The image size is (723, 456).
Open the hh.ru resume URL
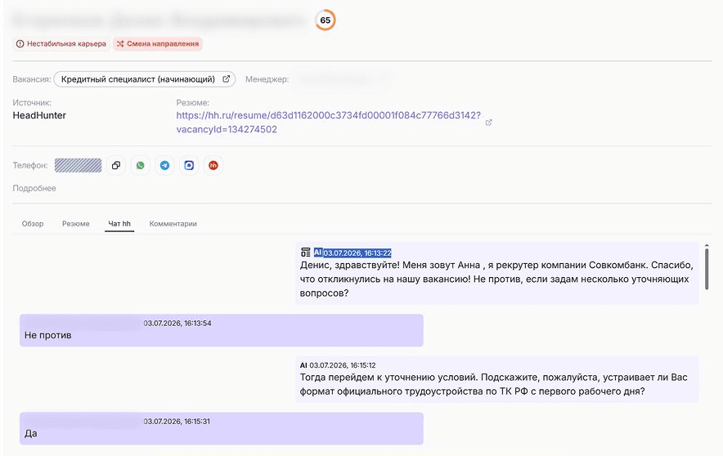[x=328, y=122]
